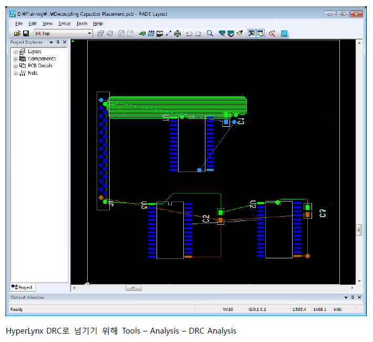This screenshot has height=342, width=373.
Task: Select the Zoom magnifier tool
Action: point(210,34)
